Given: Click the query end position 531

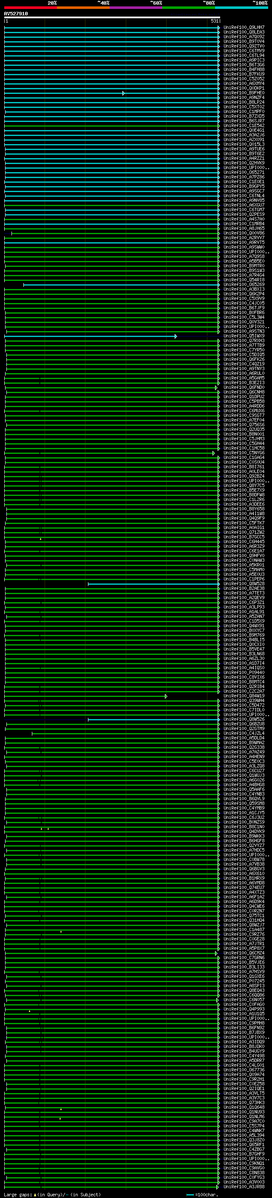Looking at the screenshot, I should 214,21.
